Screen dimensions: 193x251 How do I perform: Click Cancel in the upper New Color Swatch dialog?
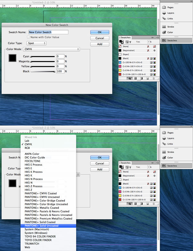pos(100,38)
